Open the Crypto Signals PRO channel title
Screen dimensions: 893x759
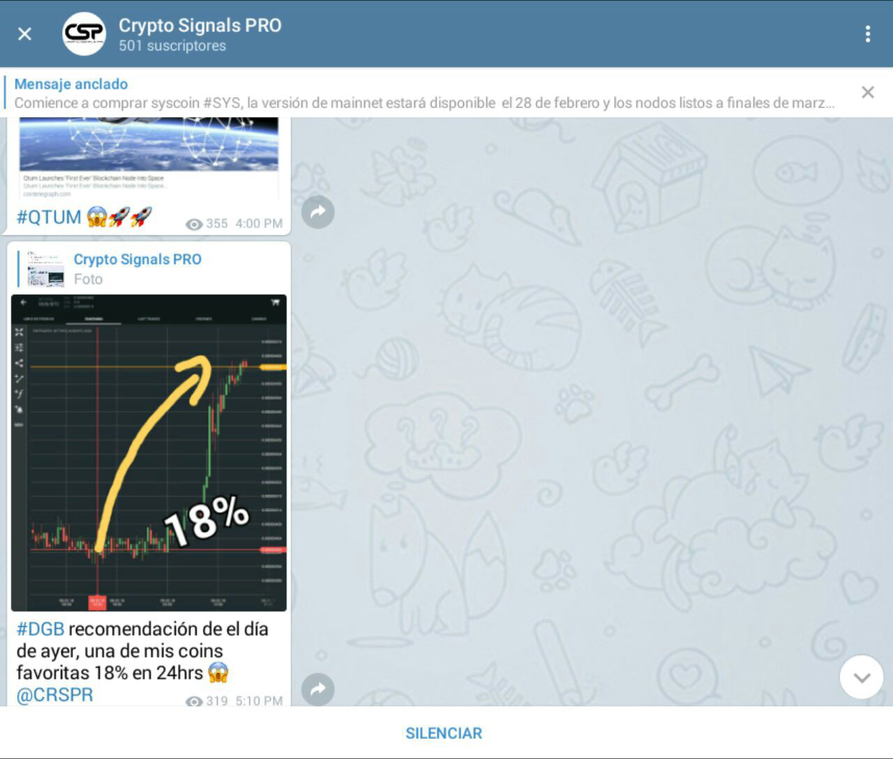point(200,25)
